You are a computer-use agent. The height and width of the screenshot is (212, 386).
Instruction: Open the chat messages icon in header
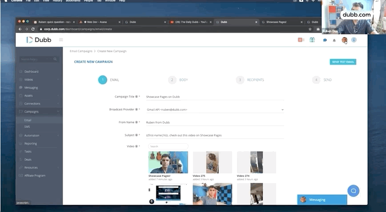point(325,40)
